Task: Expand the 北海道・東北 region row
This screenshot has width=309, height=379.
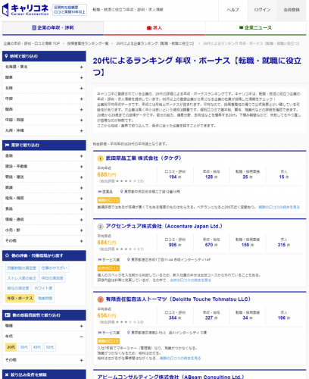Action: click(44, 67)
